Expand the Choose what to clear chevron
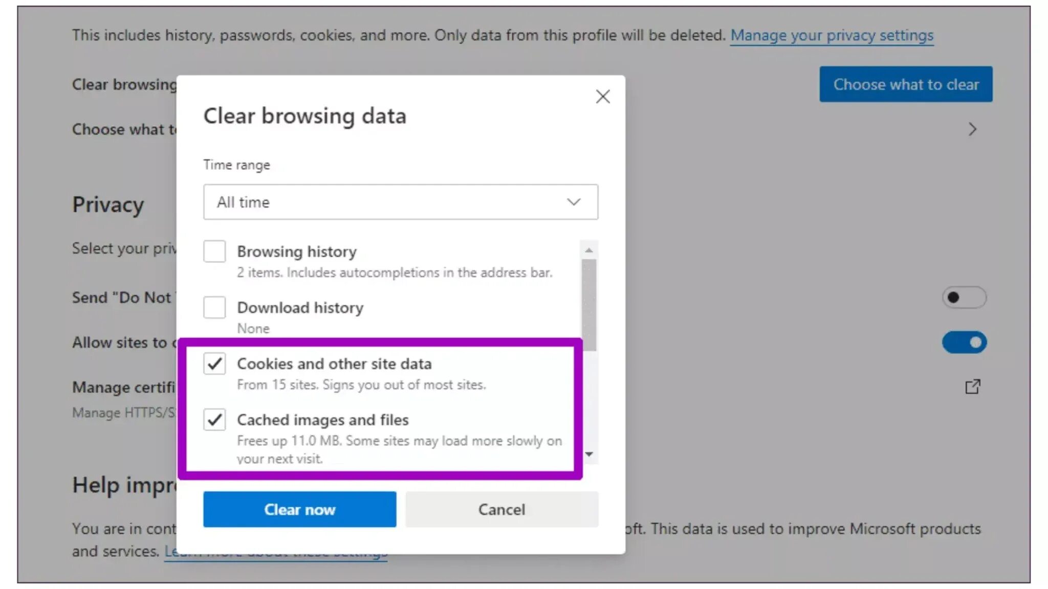 tap(972, 129)
